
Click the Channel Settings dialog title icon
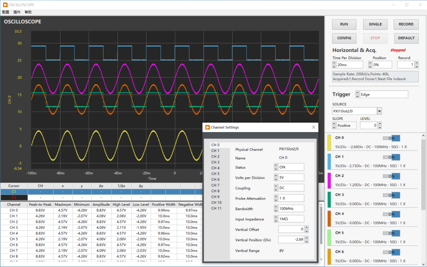point(208,127)
